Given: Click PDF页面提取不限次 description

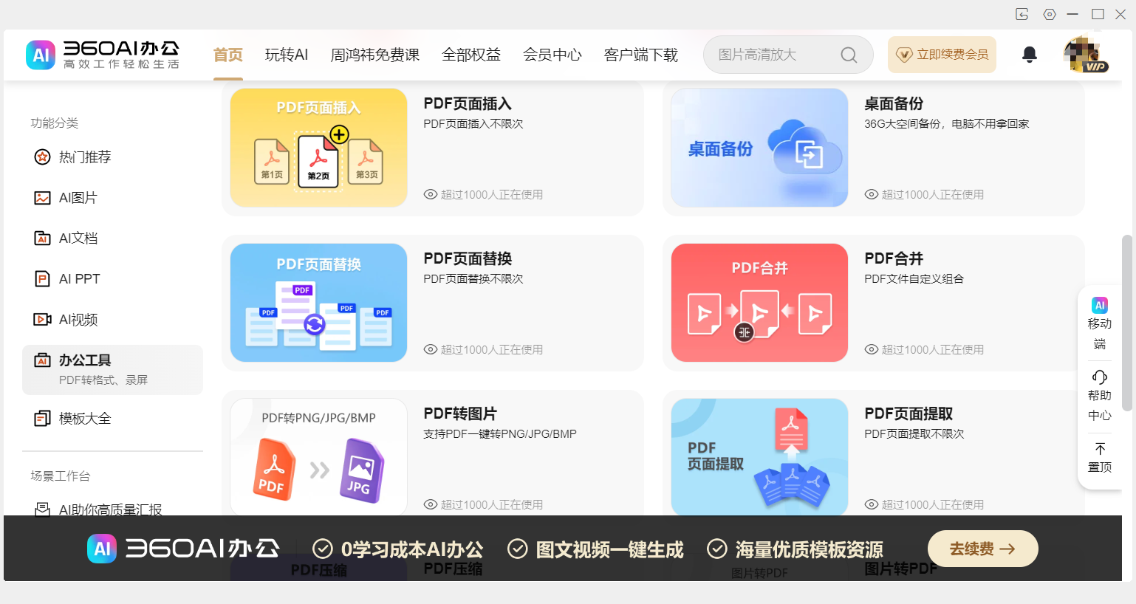Looking at the screenshot, I should (914, 434).
